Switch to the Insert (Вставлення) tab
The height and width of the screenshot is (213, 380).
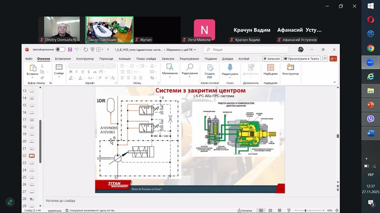pos(63,59)
